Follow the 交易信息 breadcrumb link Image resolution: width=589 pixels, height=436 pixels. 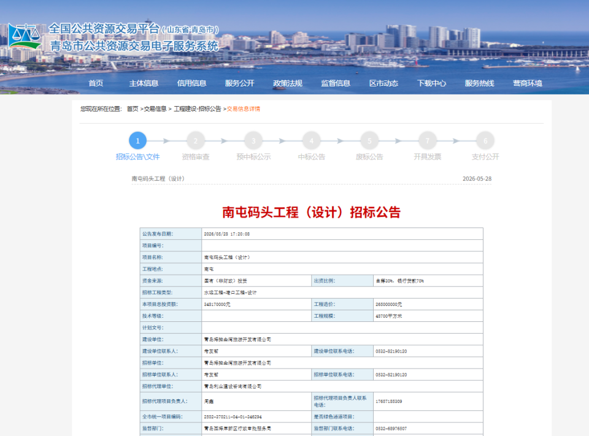pyautogui.click(x=155, y=109)
